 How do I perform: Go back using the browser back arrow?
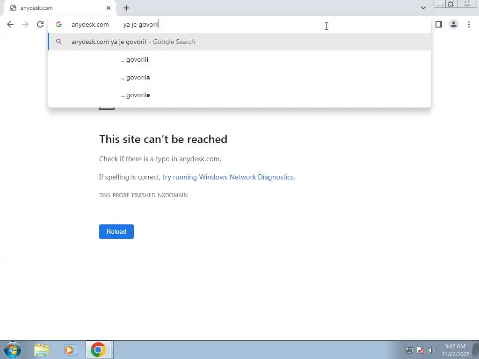10,24
